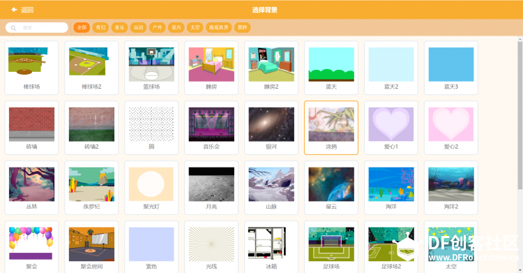
Task: Click the 搜索 search input field
Action: 37,28
